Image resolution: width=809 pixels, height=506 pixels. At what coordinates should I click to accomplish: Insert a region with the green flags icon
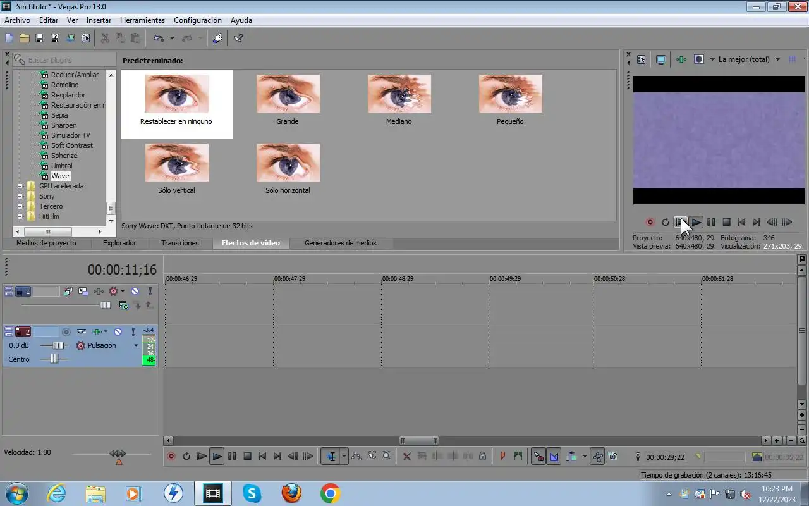coord(518,456)
